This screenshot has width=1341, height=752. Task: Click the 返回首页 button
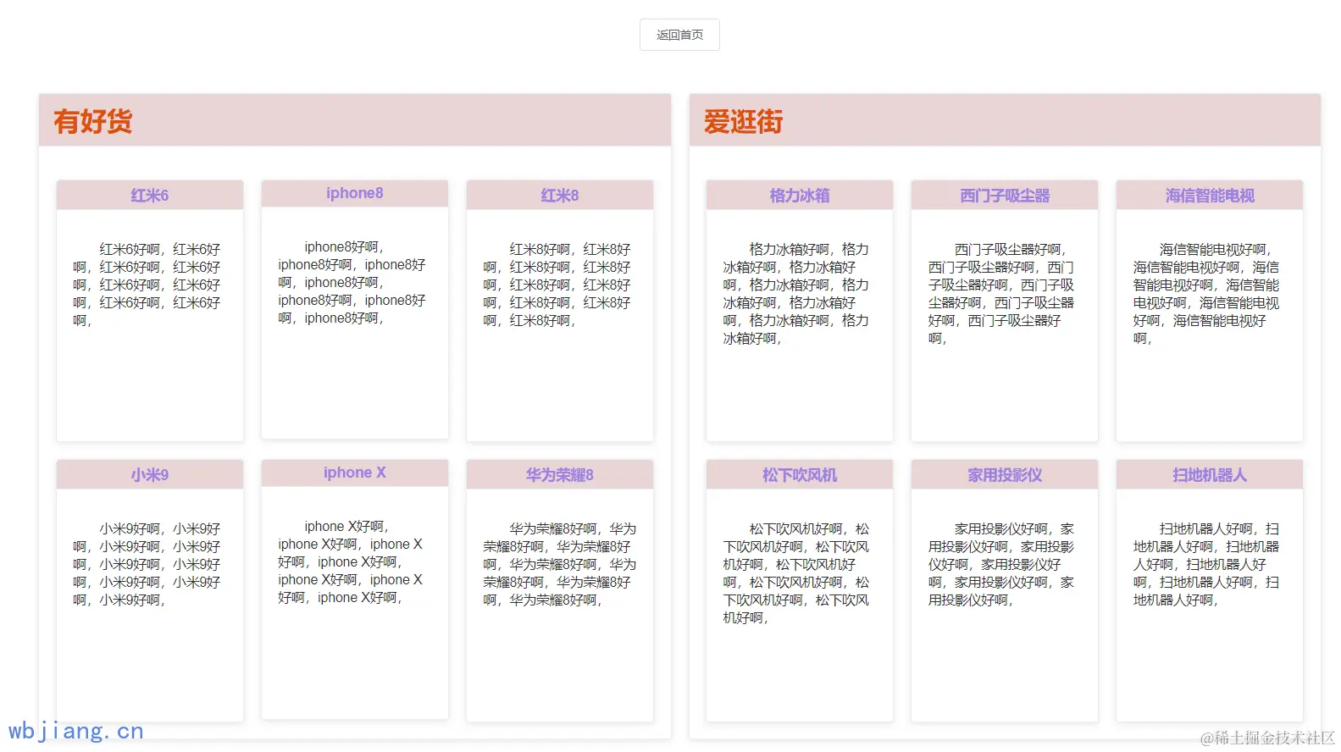pyautogui.click(x=679, y=35)
